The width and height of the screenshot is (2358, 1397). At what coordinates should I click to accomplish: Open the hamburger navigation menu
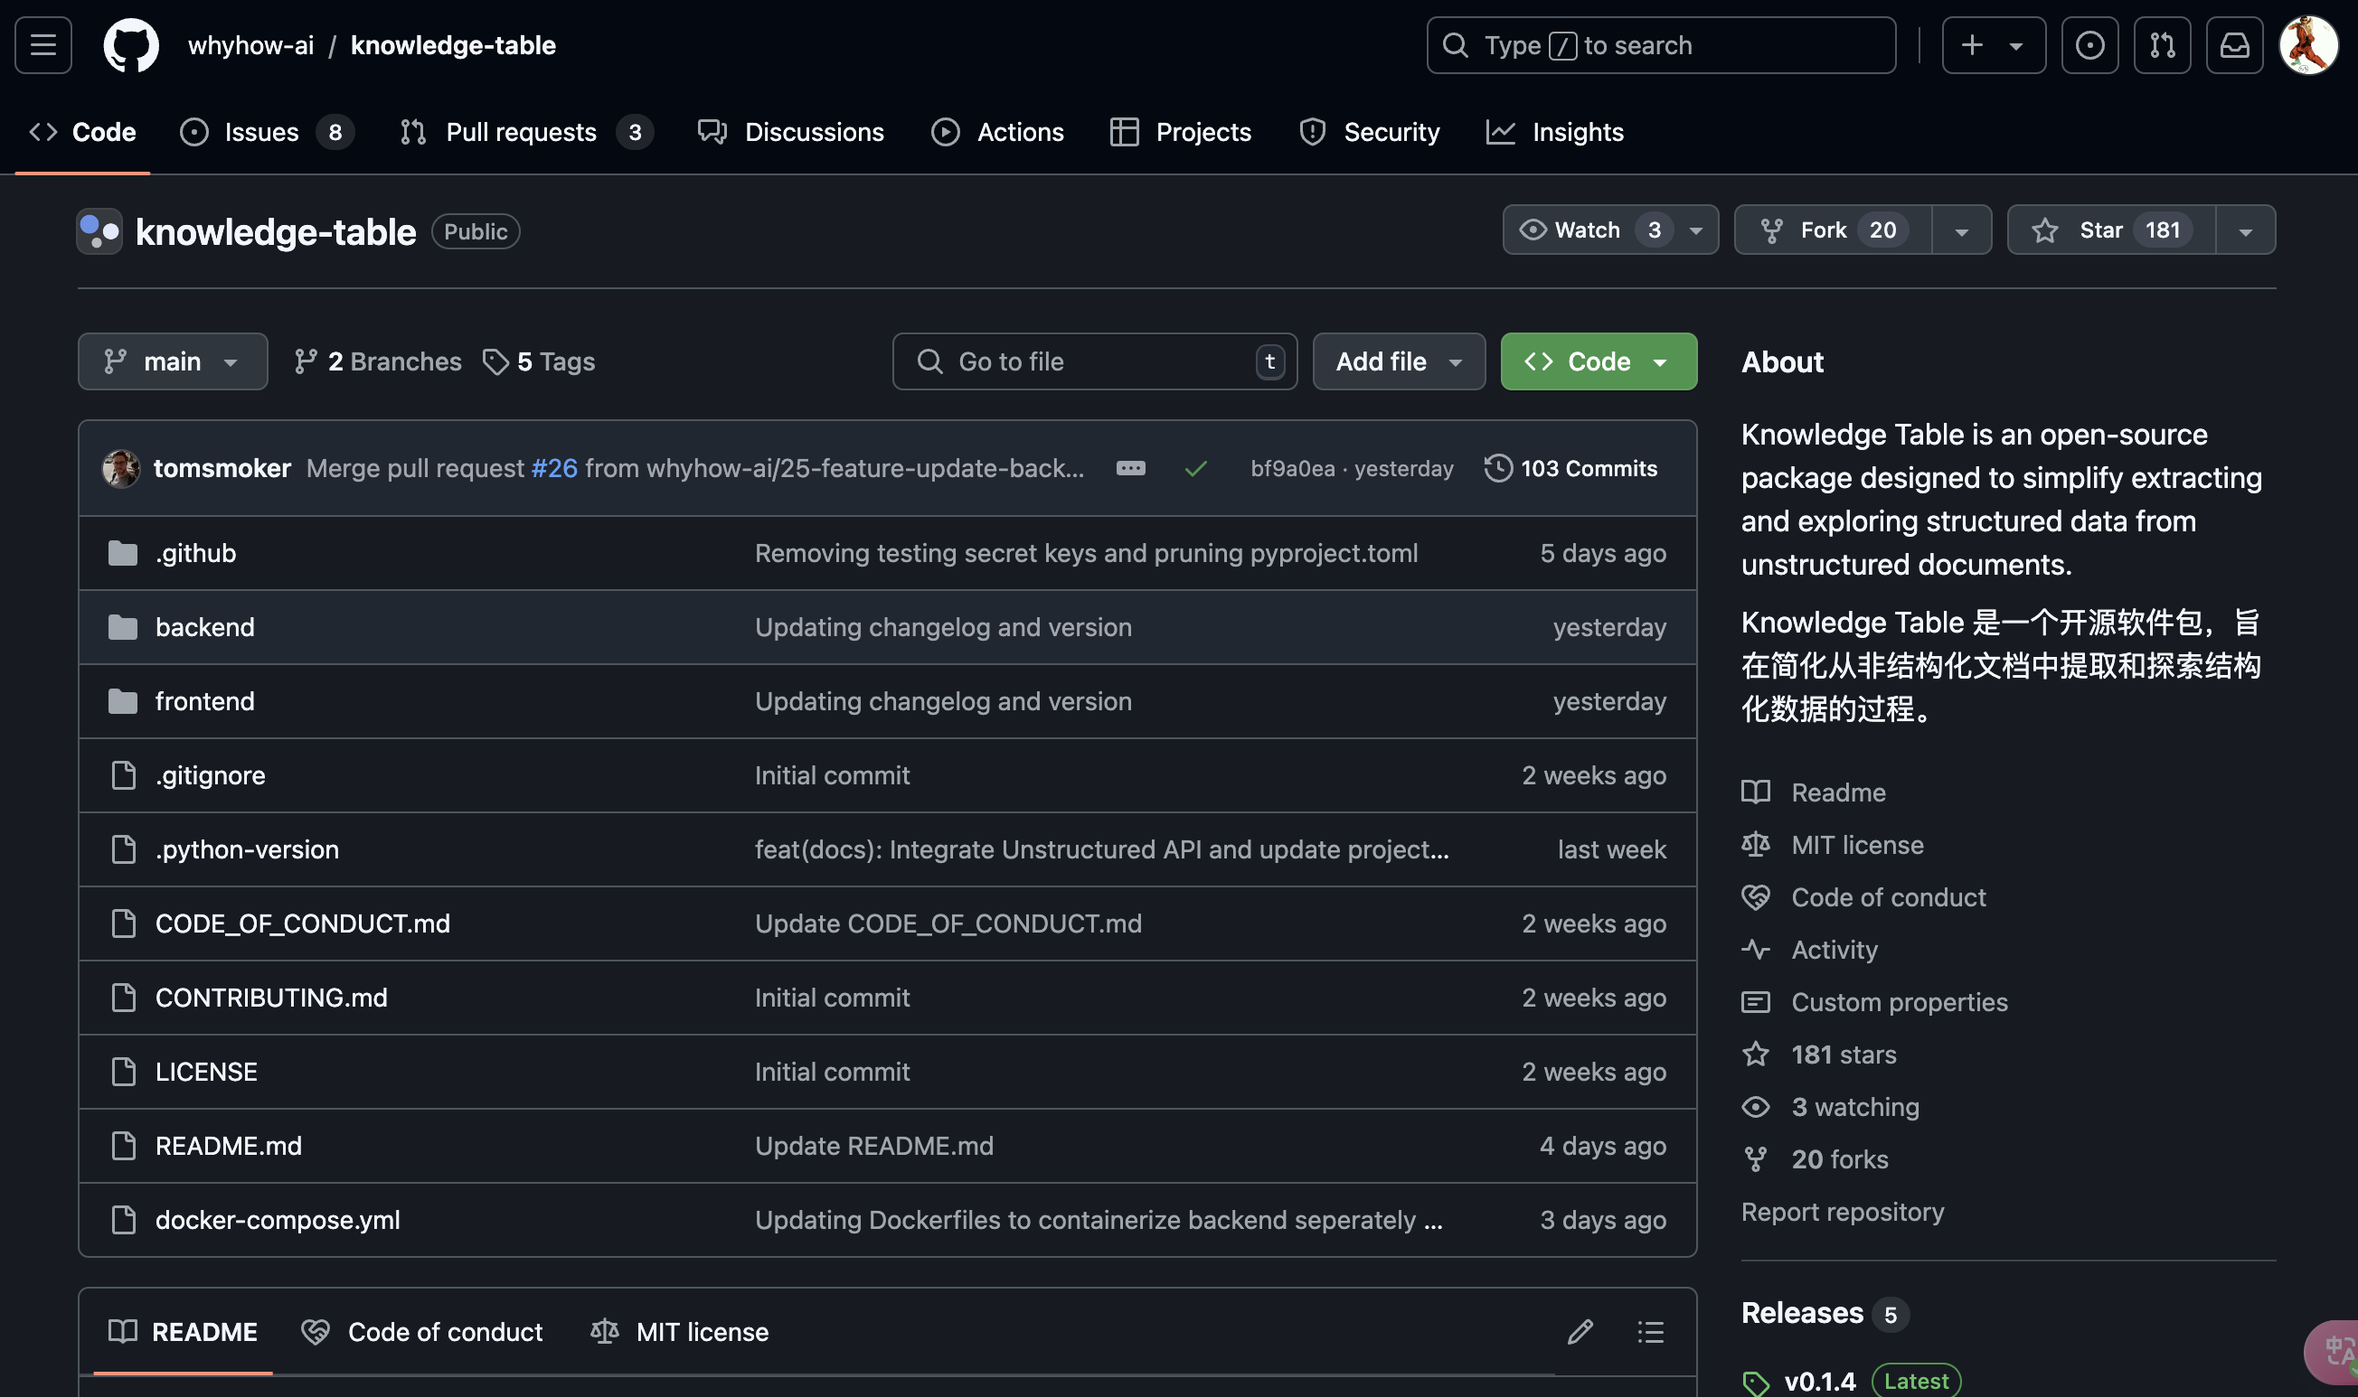[x=43, y=45]
